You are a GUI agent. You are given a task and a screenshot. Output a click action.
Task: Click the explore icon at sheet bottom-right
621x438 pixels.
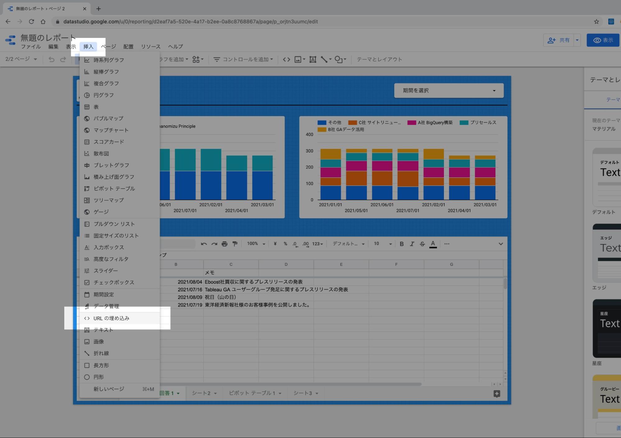496,394
